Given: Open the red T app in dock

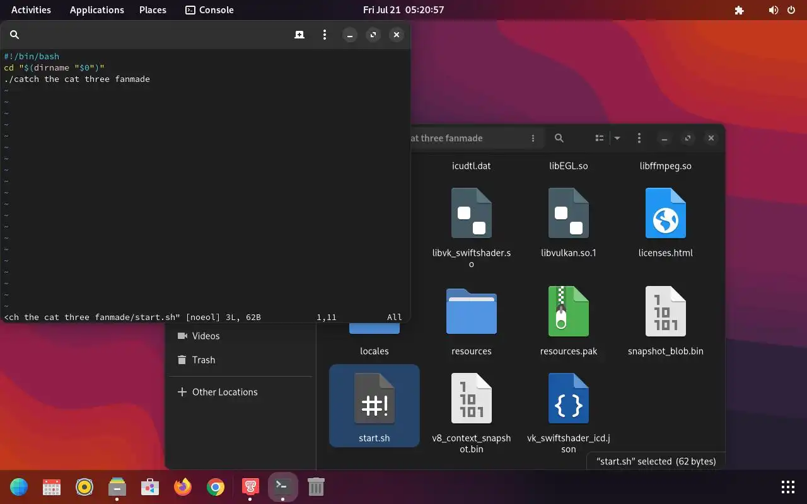Looking at the screenshot, I should (x=250, y=486).
